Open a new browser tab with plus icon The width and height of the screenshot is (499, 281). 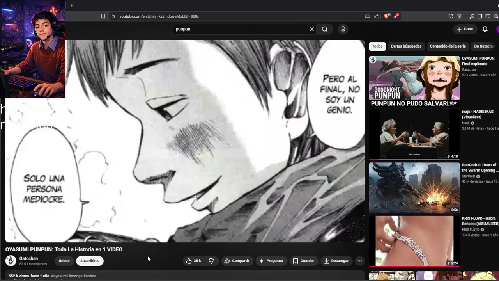point(72,5)
